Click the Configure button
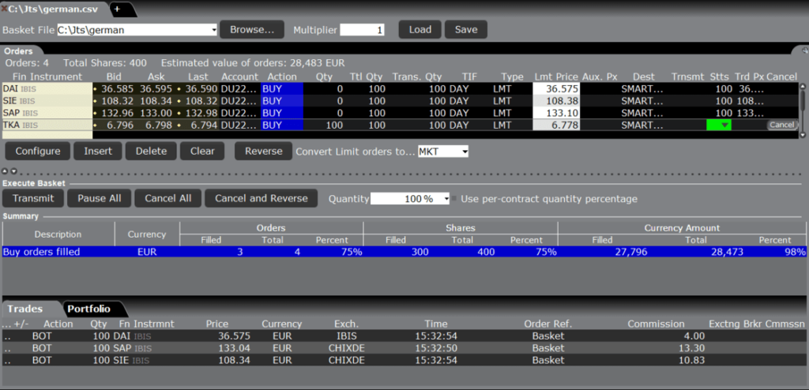 pos(37,151)
